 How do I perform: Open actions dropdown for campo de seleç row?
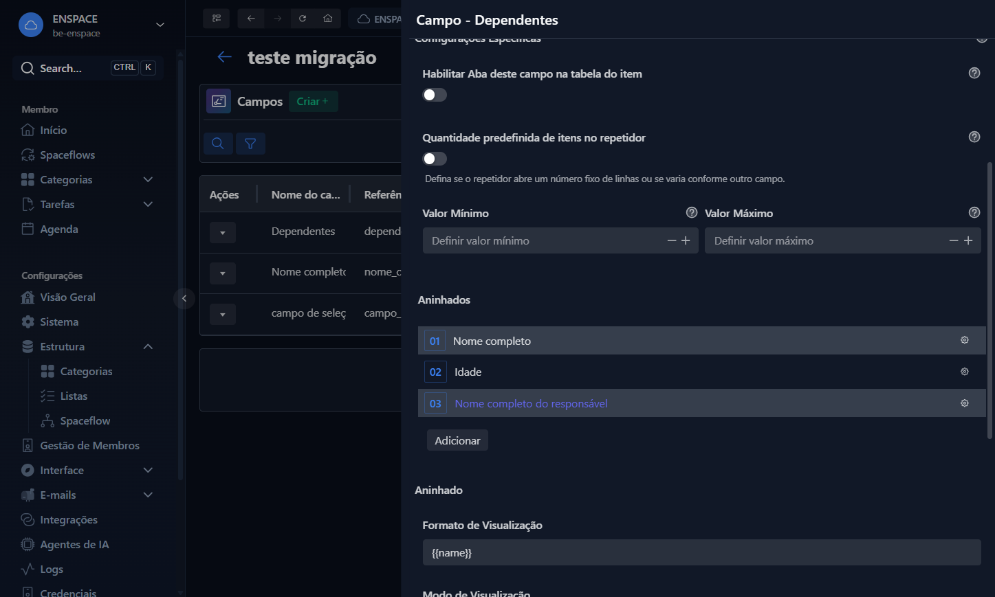(x=223, y=315)
